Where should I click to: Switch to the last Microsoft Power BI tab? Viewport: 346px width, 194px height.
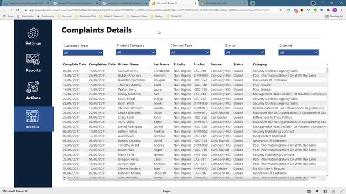(223, 3)
